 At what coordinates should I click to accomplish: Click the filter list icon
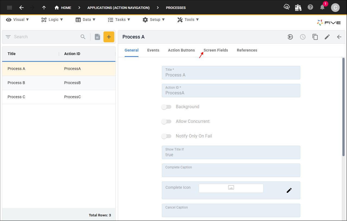[x=8, y=37]
